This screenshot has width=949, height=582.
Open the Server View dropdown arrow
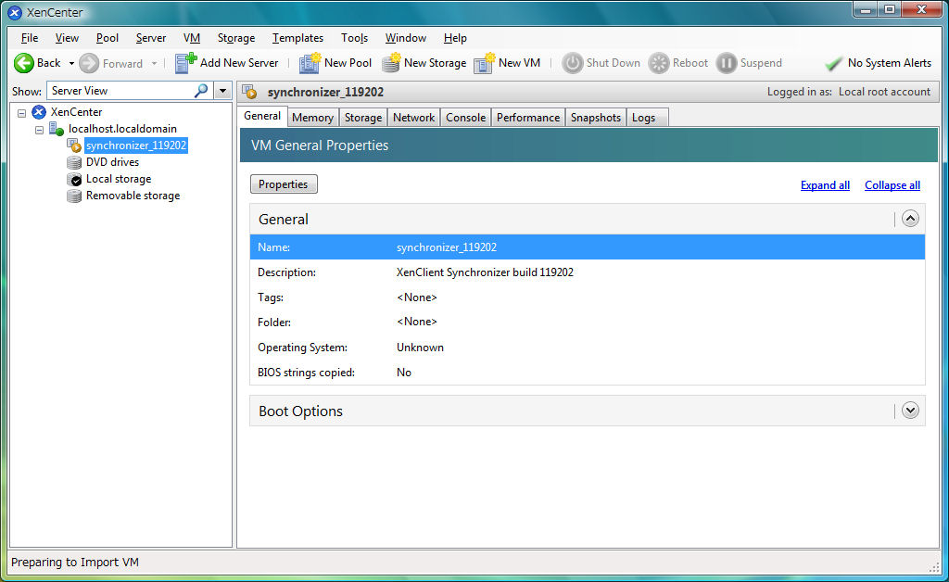click(222, 91)
